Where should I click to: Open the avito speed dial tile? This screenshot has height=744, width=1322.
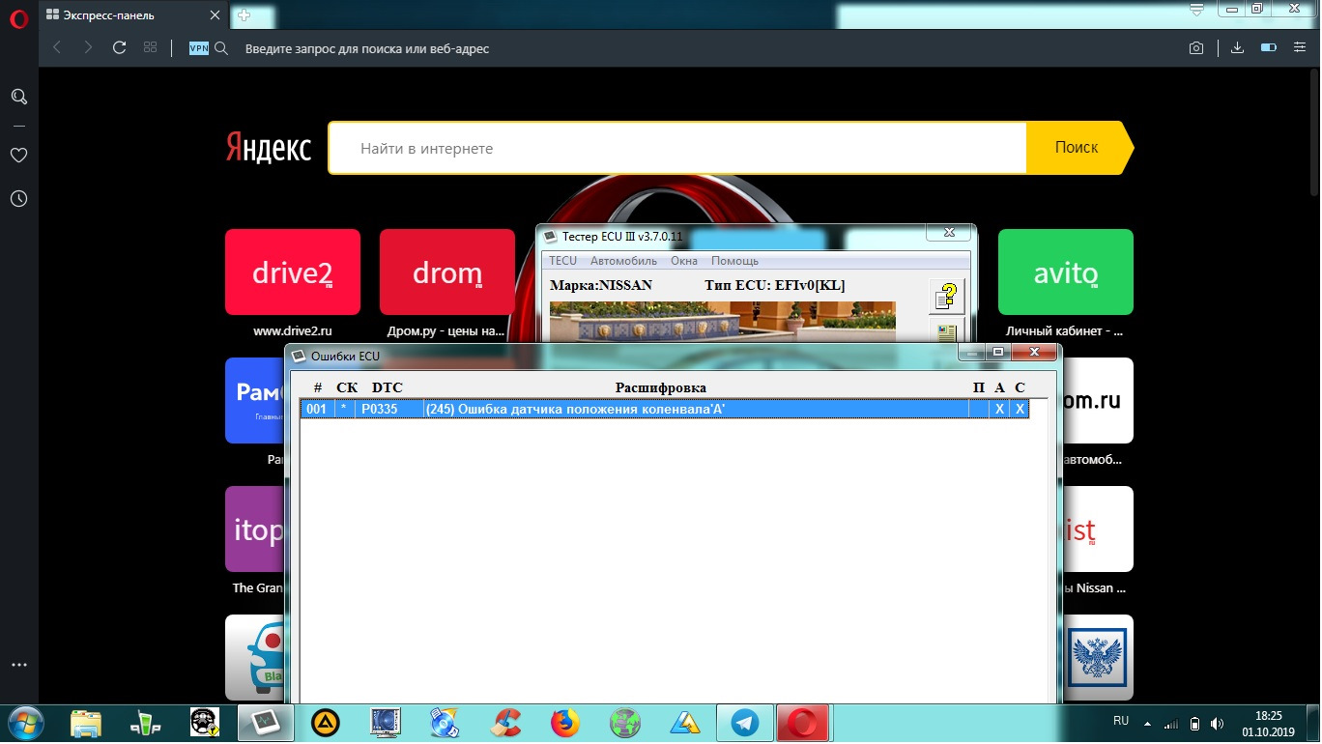[x=1066, y=272]
